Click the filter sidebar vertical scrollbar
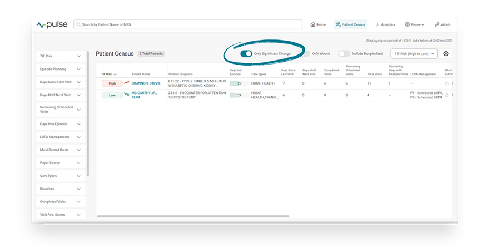Screen dimensions: 496x248 88,113
